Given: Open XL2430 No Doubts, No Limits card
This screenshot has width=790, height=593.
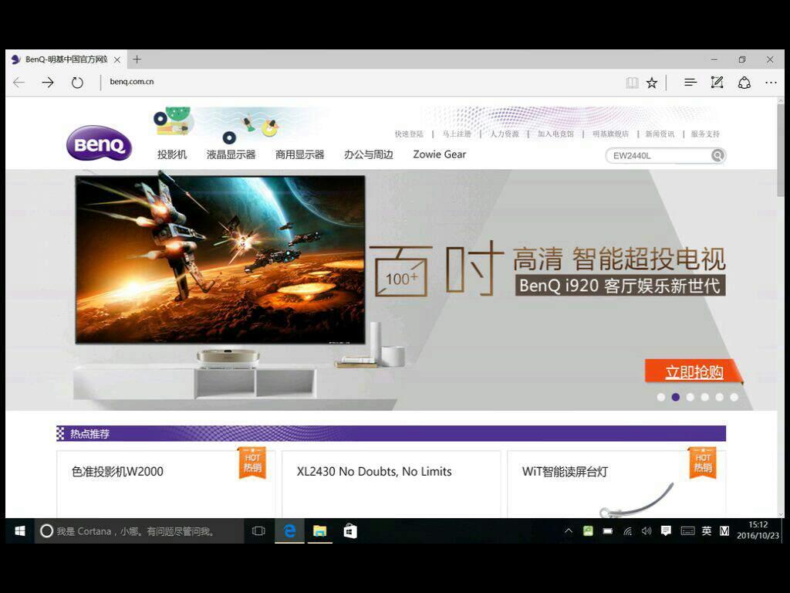Looking at the screenshot, I should [391, 484].
